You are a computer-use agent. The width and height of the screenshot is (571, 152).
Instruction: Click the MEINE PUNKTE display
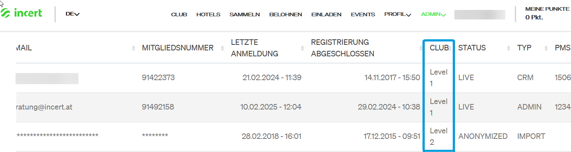[x=547, y=13]
